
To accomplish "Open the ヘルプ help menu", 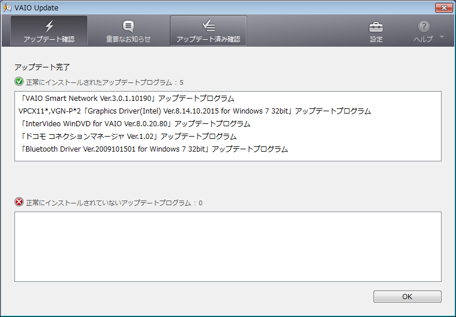I will pyautogui.click(x=424, y=32).
